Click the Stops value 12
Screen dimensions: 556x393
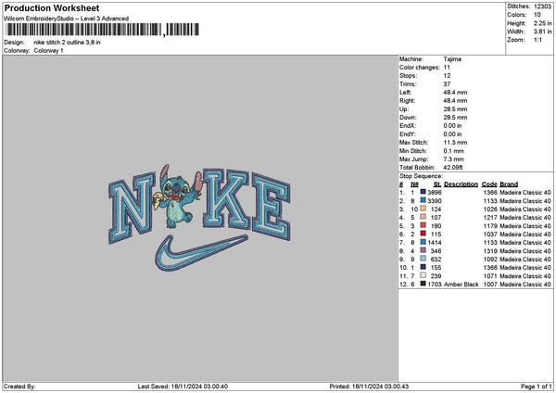[447, 76]
